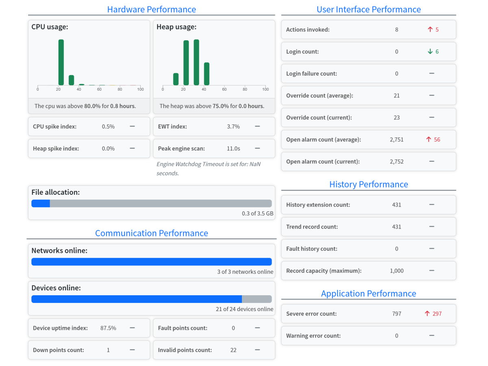Select the Communication Performance section title
Viewport: 488px width, 366px height.
coord(151,233)
